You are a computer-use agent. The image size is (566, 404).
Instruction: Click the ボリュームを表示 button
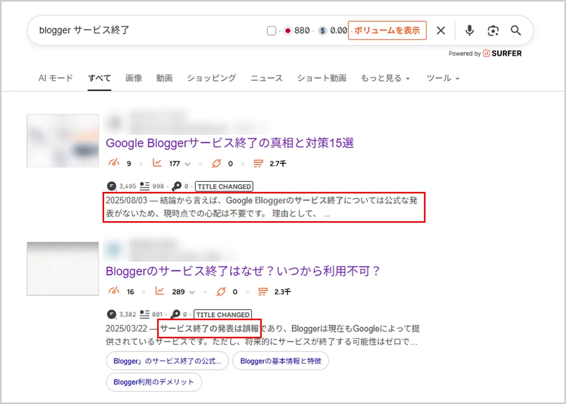click(x=387, y=31)
